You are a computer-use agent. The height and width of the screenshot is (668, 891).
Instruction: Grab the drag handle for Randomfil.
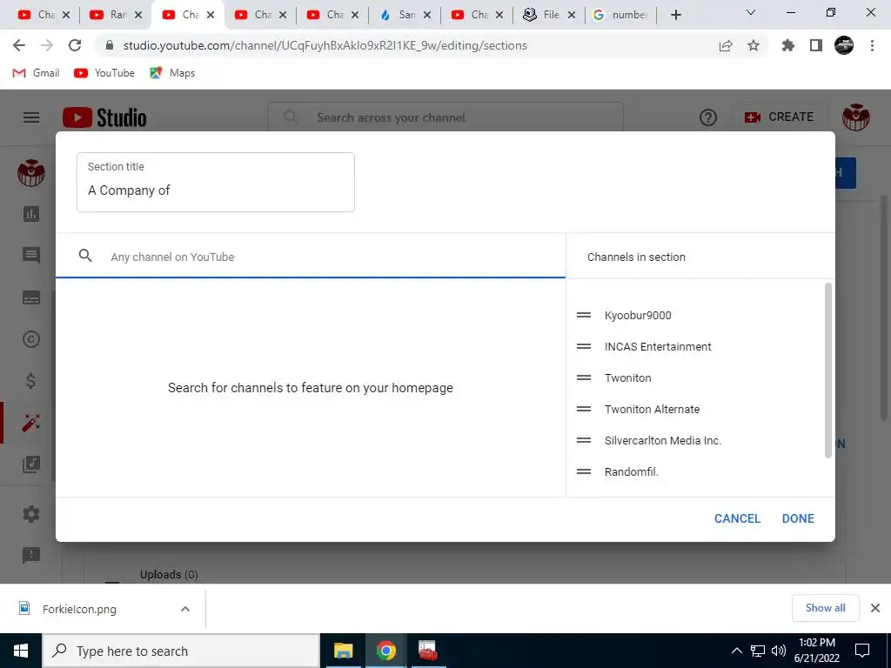[584, 471]
